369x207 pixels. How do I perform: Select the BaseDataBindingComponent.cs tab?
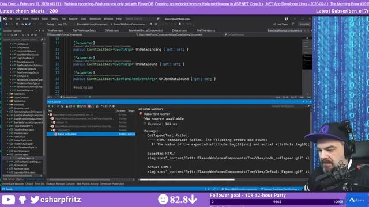coord(285,30)
